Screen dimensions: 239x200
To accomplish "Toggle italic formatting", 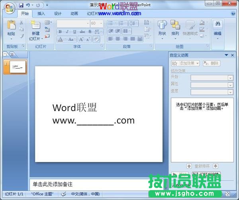I will coord(67,31).
